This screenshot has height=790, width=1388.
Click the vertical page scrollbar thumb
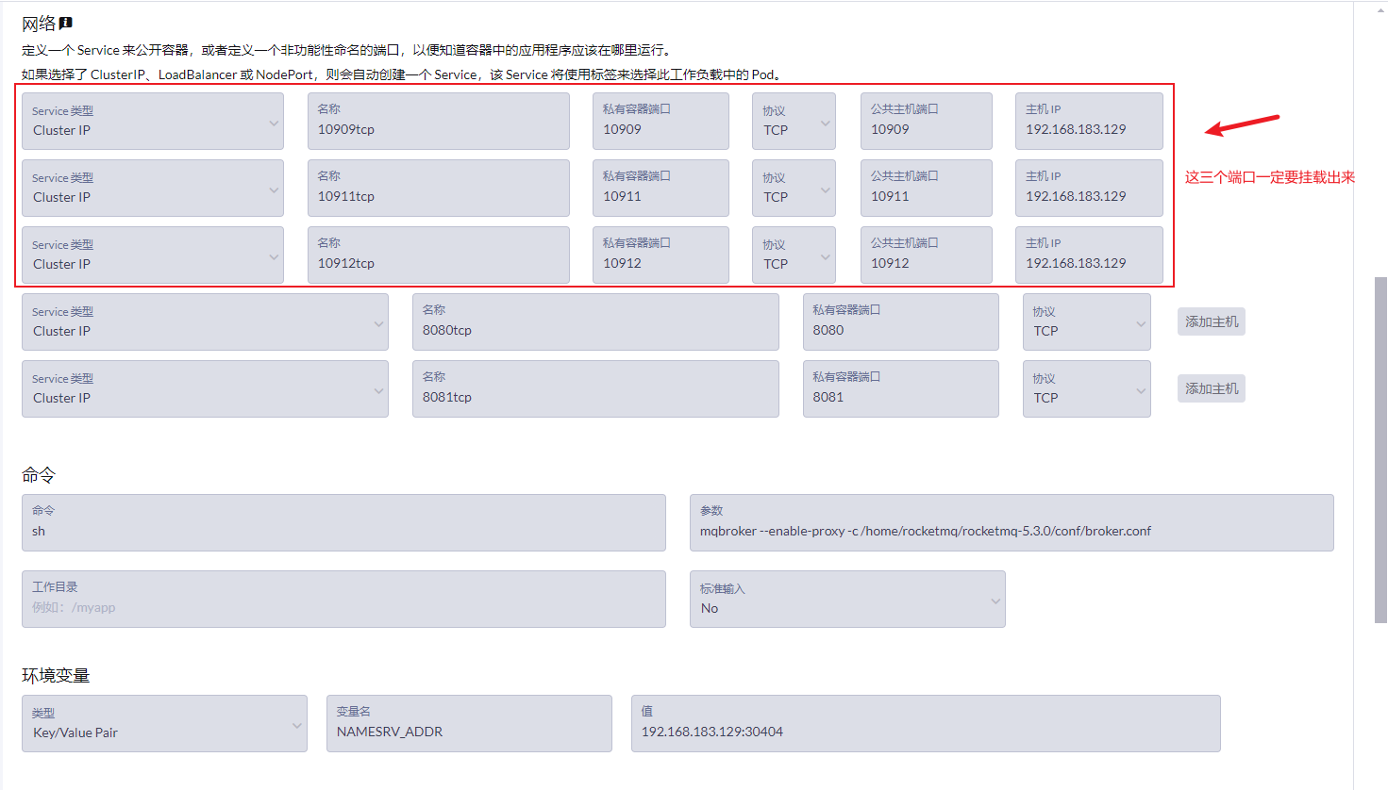click(x=1380, y=450)
